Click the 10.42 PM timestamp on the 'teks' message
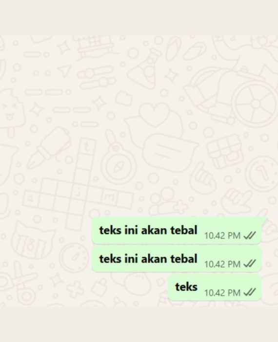278x342 pixels. click(x=222, y=293)
